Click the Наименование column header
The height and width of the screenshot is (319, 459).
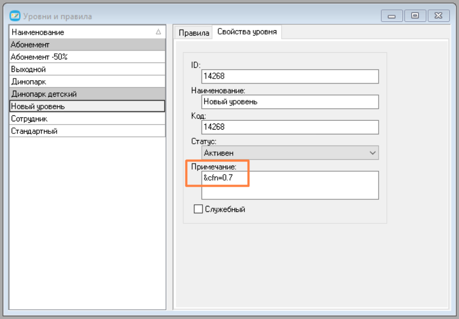[x=88, y=32]
